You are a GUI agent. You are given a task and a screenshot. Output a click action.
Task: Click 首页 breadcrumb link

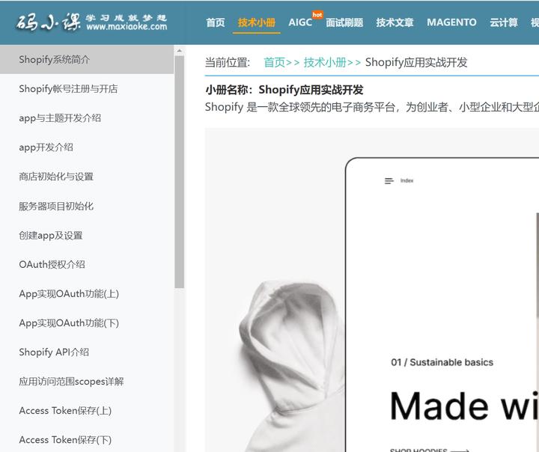pos(274,63)
